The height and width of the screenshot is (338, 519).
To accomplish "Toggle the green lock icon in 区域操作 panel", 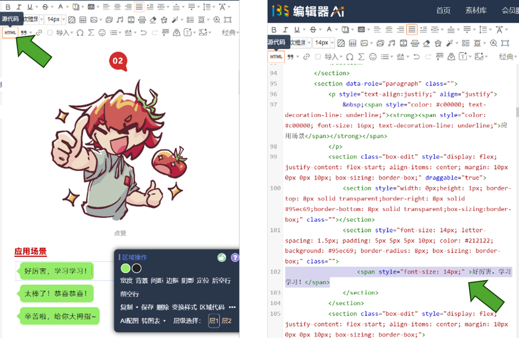I will pos(221,257).
